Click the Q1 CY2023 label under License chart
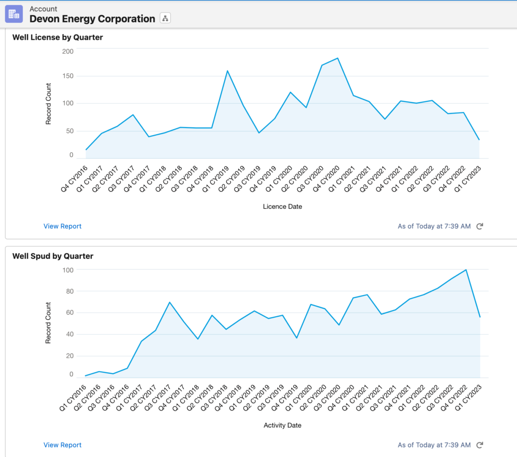 468,179
